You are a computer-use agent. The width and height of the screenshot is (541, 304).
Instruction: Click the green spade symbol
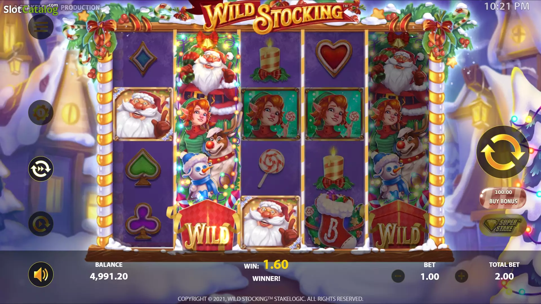point(143,167)
